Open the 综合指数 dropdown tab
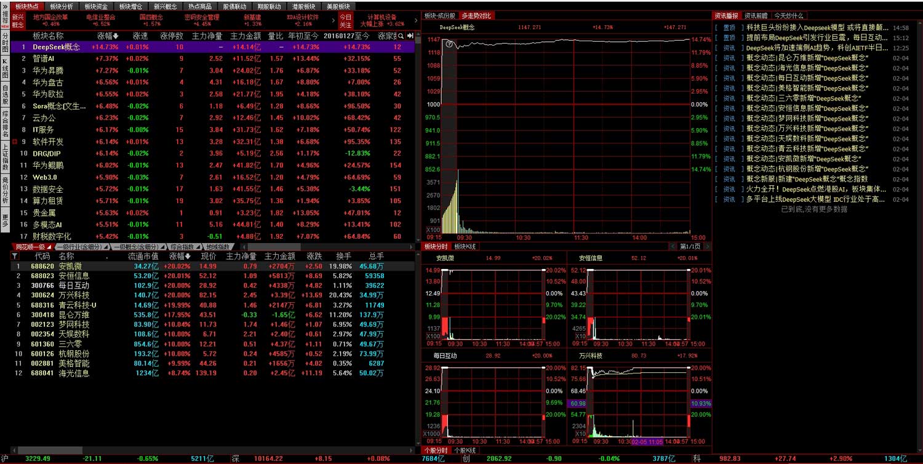Viewport: 923px width, 464px height. [x=185, y=247]
